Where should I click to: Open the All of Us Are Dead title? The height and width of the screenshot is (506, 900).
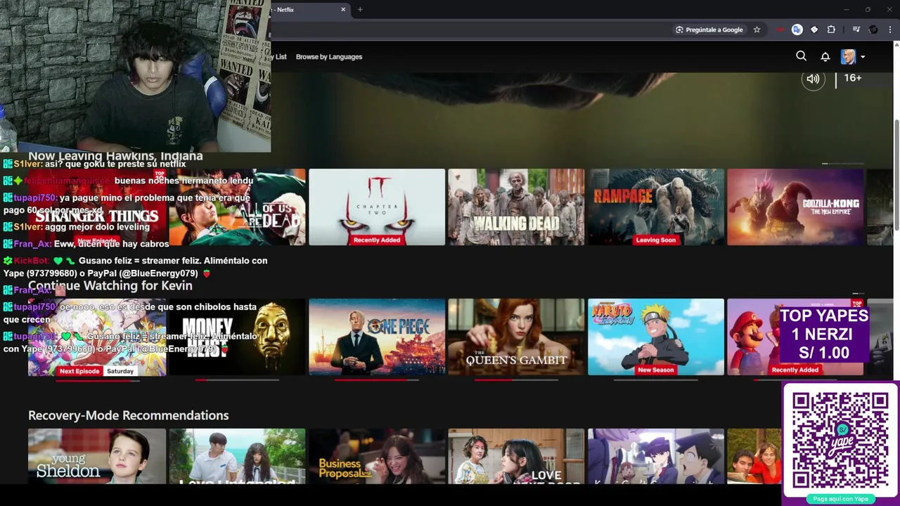(237, 207)
